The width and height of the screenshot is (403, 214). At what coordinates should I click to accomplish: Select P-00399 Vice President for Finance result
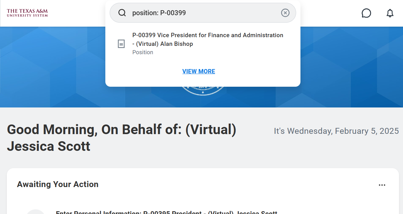[x=203, y=44]
